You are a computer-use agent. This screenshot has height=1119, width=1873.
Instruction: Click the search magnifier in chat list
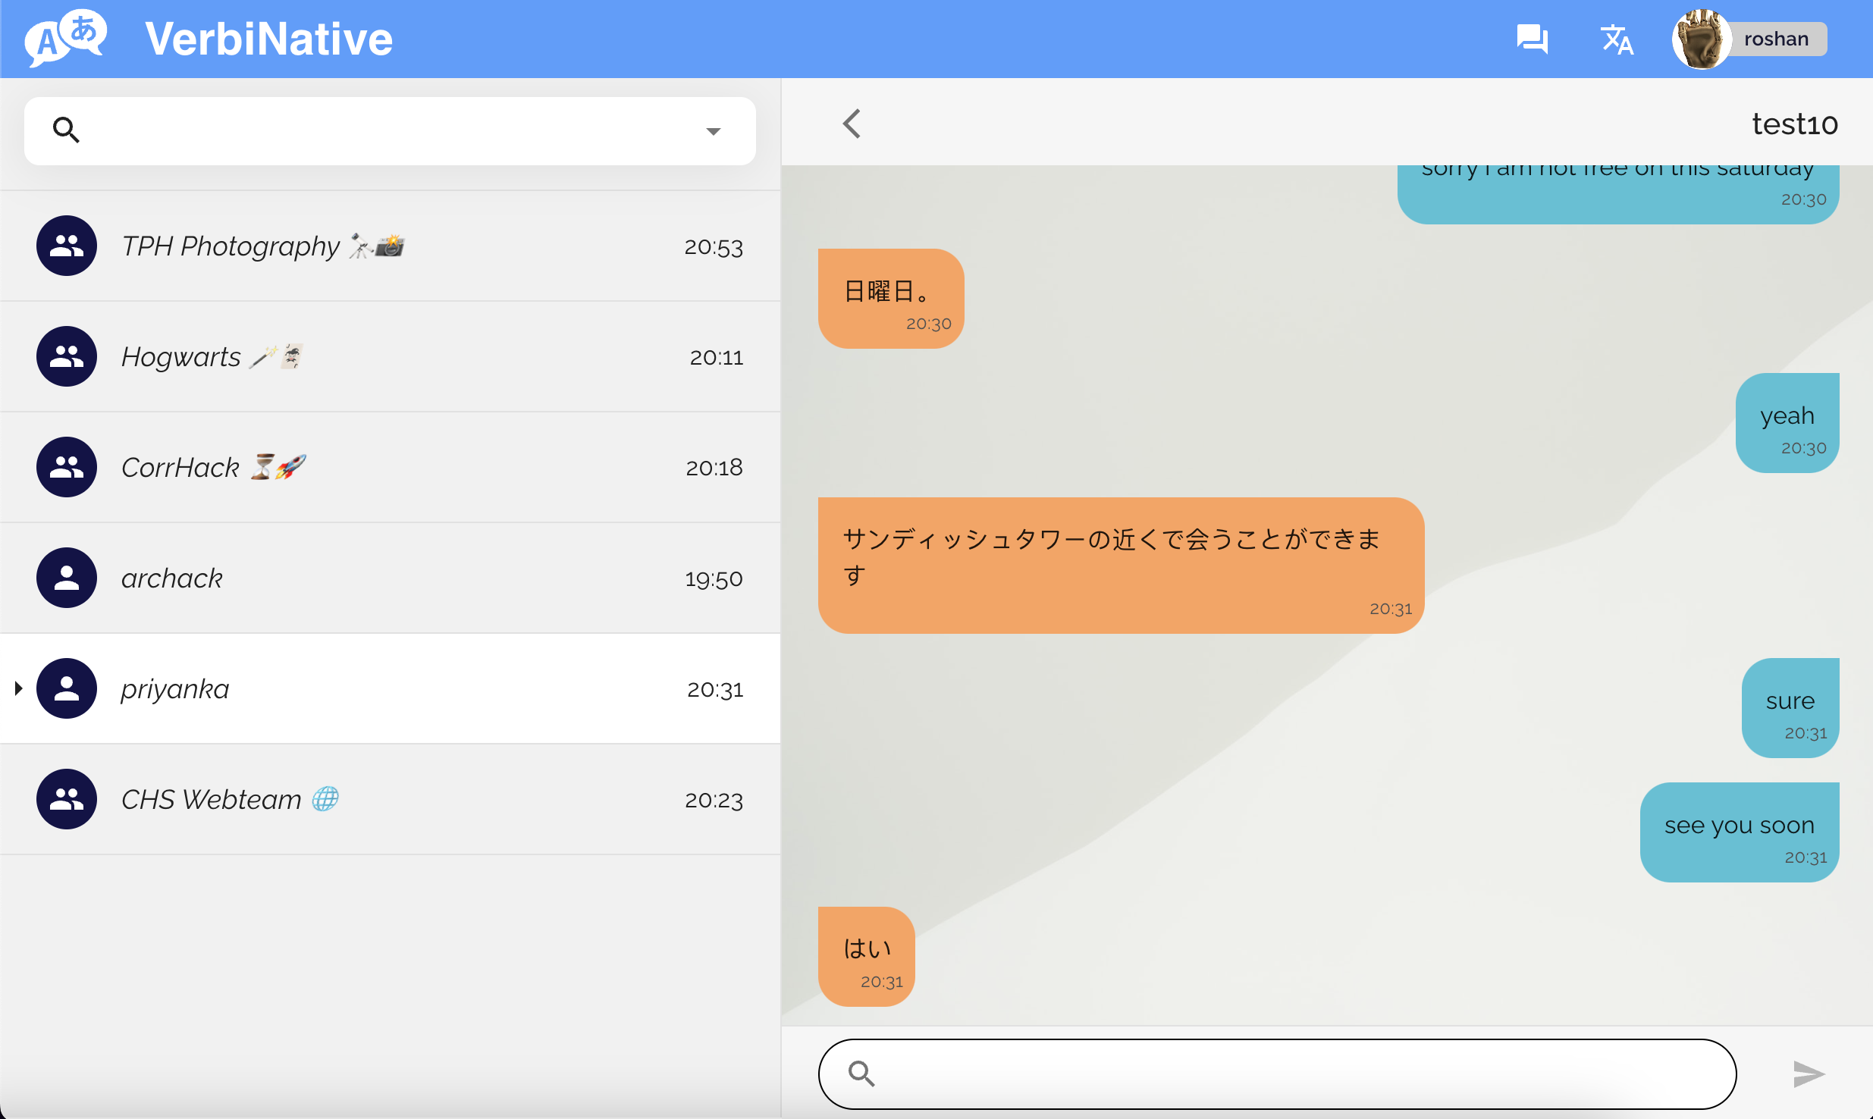pos(66,130)
